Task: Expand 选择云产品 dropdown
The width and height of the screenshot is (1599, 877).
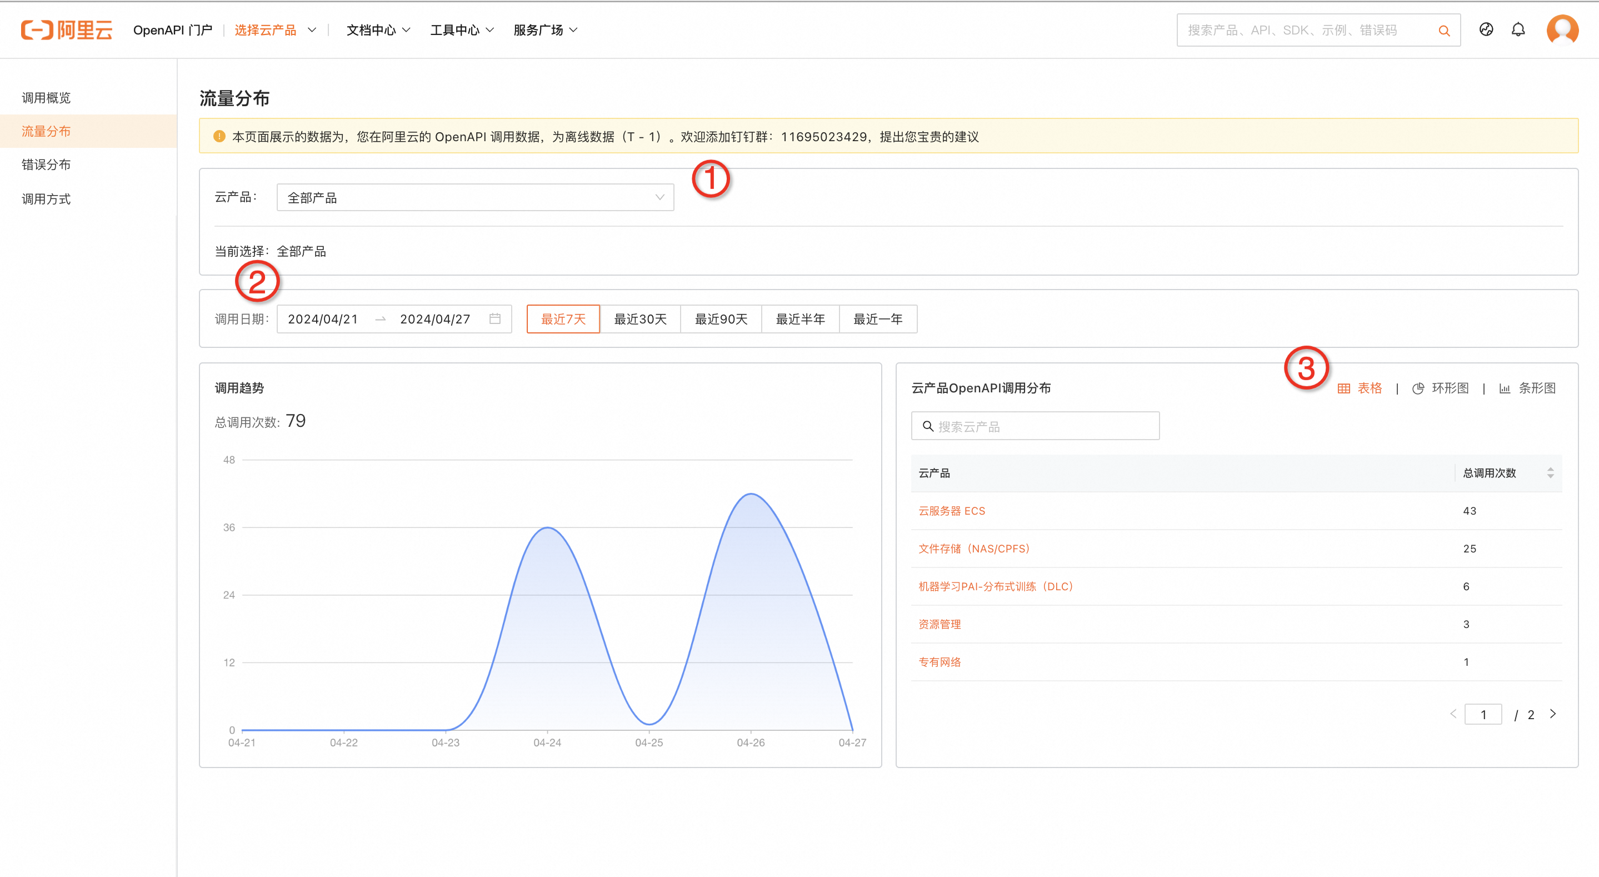Action: point(276,30)
